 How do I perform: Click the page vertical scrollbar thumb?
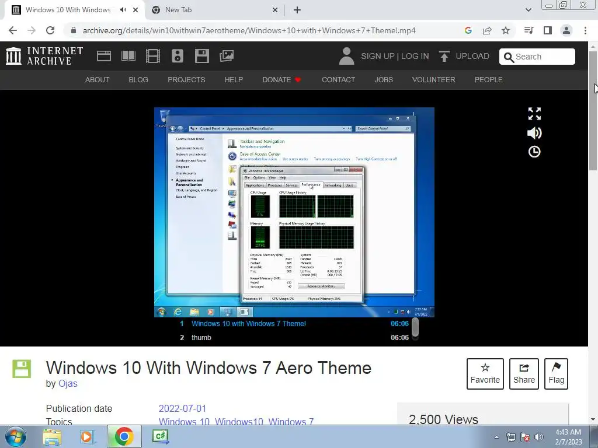[593, 110]
